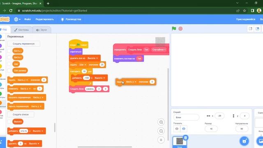Screen dimensions: 263x148
Task: Select the light blue Sensing category
Action: 1,86
